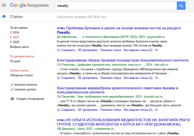This screenshot has height=136, width=194.
Task: Sort results По дате
Action: pos(15,61)
